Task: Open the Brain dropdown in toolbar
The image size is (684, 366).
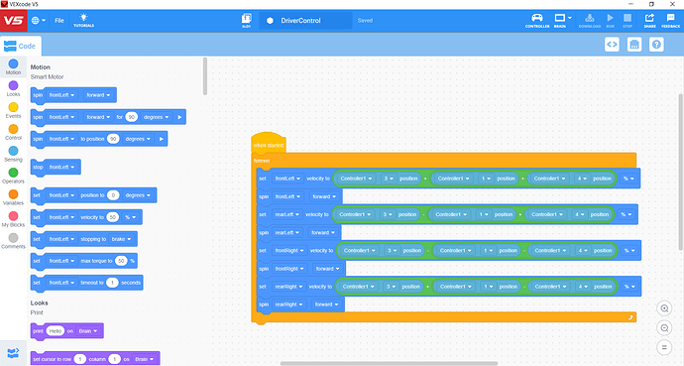Action: (562, 21)
